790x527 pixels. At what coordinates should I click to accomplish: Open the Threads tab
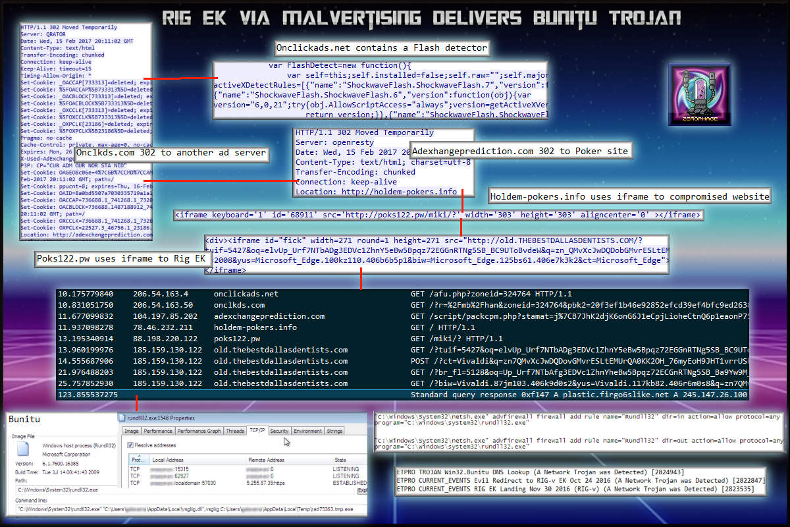tap(235, 431)
